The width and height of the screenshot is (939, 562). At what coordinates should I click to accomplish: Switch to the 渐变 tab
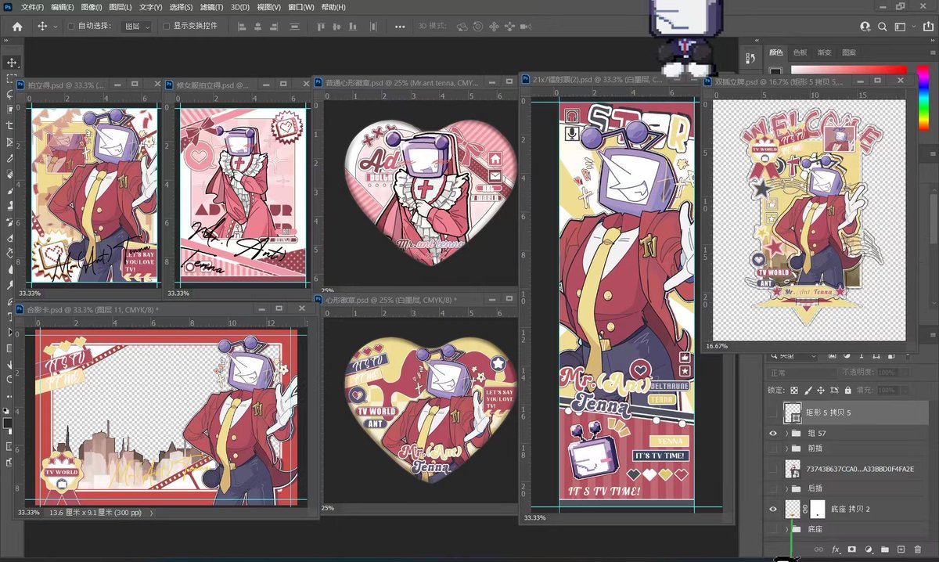(x=824, y=52)
